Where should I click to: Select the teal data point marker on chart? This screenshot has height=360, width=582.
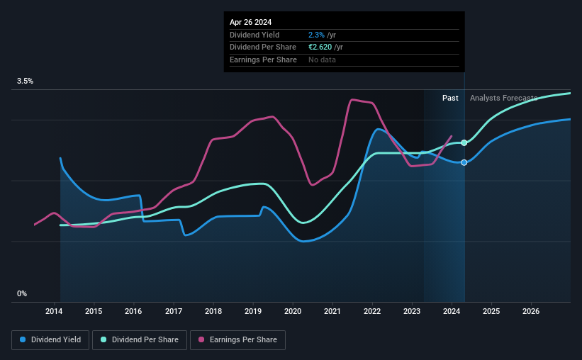tap(464, 143)
